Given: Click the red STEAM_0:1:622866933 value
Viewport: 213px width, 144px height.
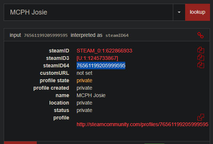Looking at the screenshot, I should coord(104,51).
